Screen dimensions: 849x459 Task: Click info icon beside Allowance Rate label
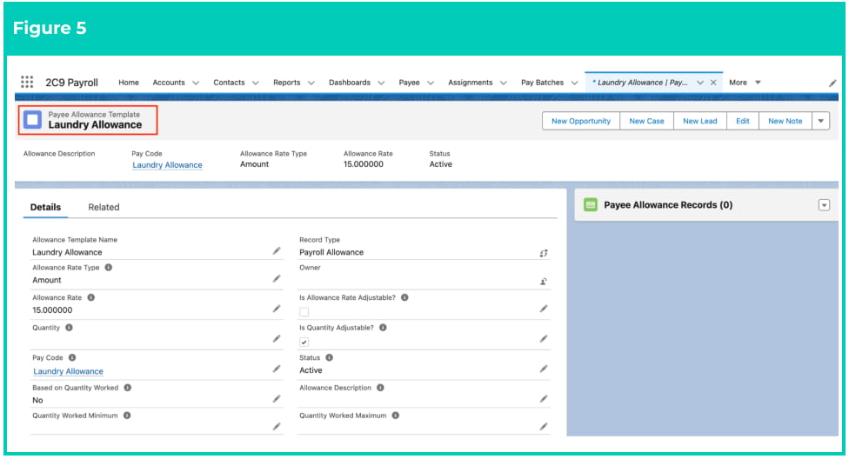pyautogui.click(x=91, y=297)
